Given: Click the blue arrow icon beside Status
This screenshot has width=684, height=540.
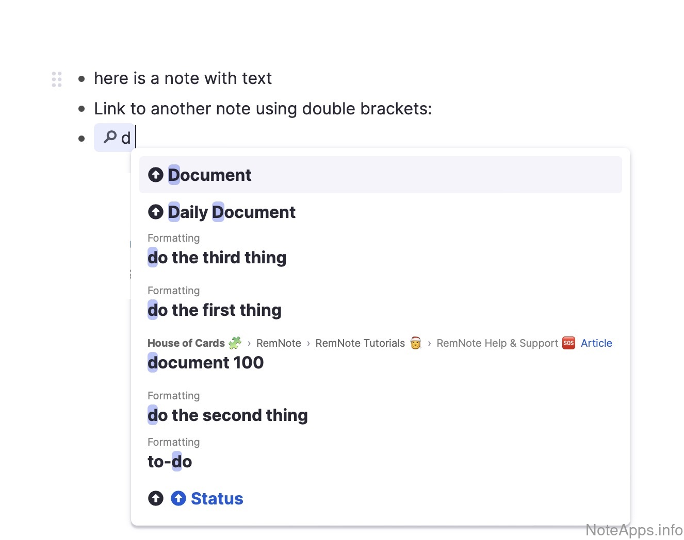Looking at the screenshot, I should point(178,498).
